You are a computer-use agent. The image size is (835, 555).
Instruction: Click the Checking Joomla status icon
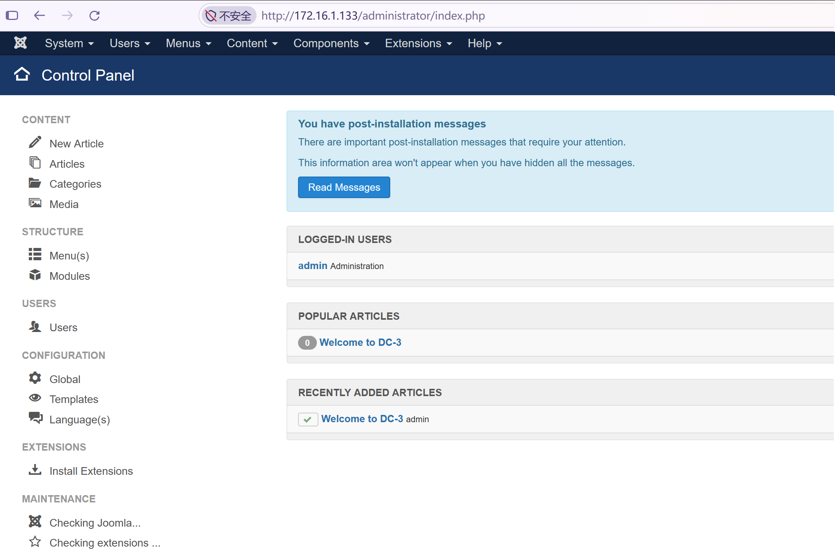[35, 522]
